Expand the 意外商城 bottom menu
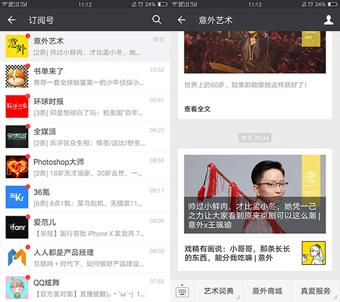 pos(267,291)
